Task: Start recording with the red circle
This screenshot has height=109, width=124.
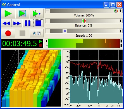Action: (x=8, y=33)
